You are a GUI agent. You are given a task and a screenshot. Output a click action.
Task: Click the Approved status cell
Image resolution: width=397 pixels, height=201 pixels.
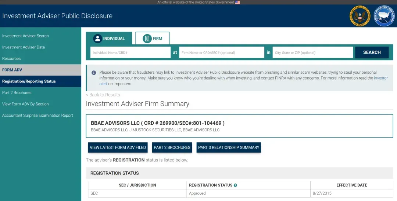point(248,193)
